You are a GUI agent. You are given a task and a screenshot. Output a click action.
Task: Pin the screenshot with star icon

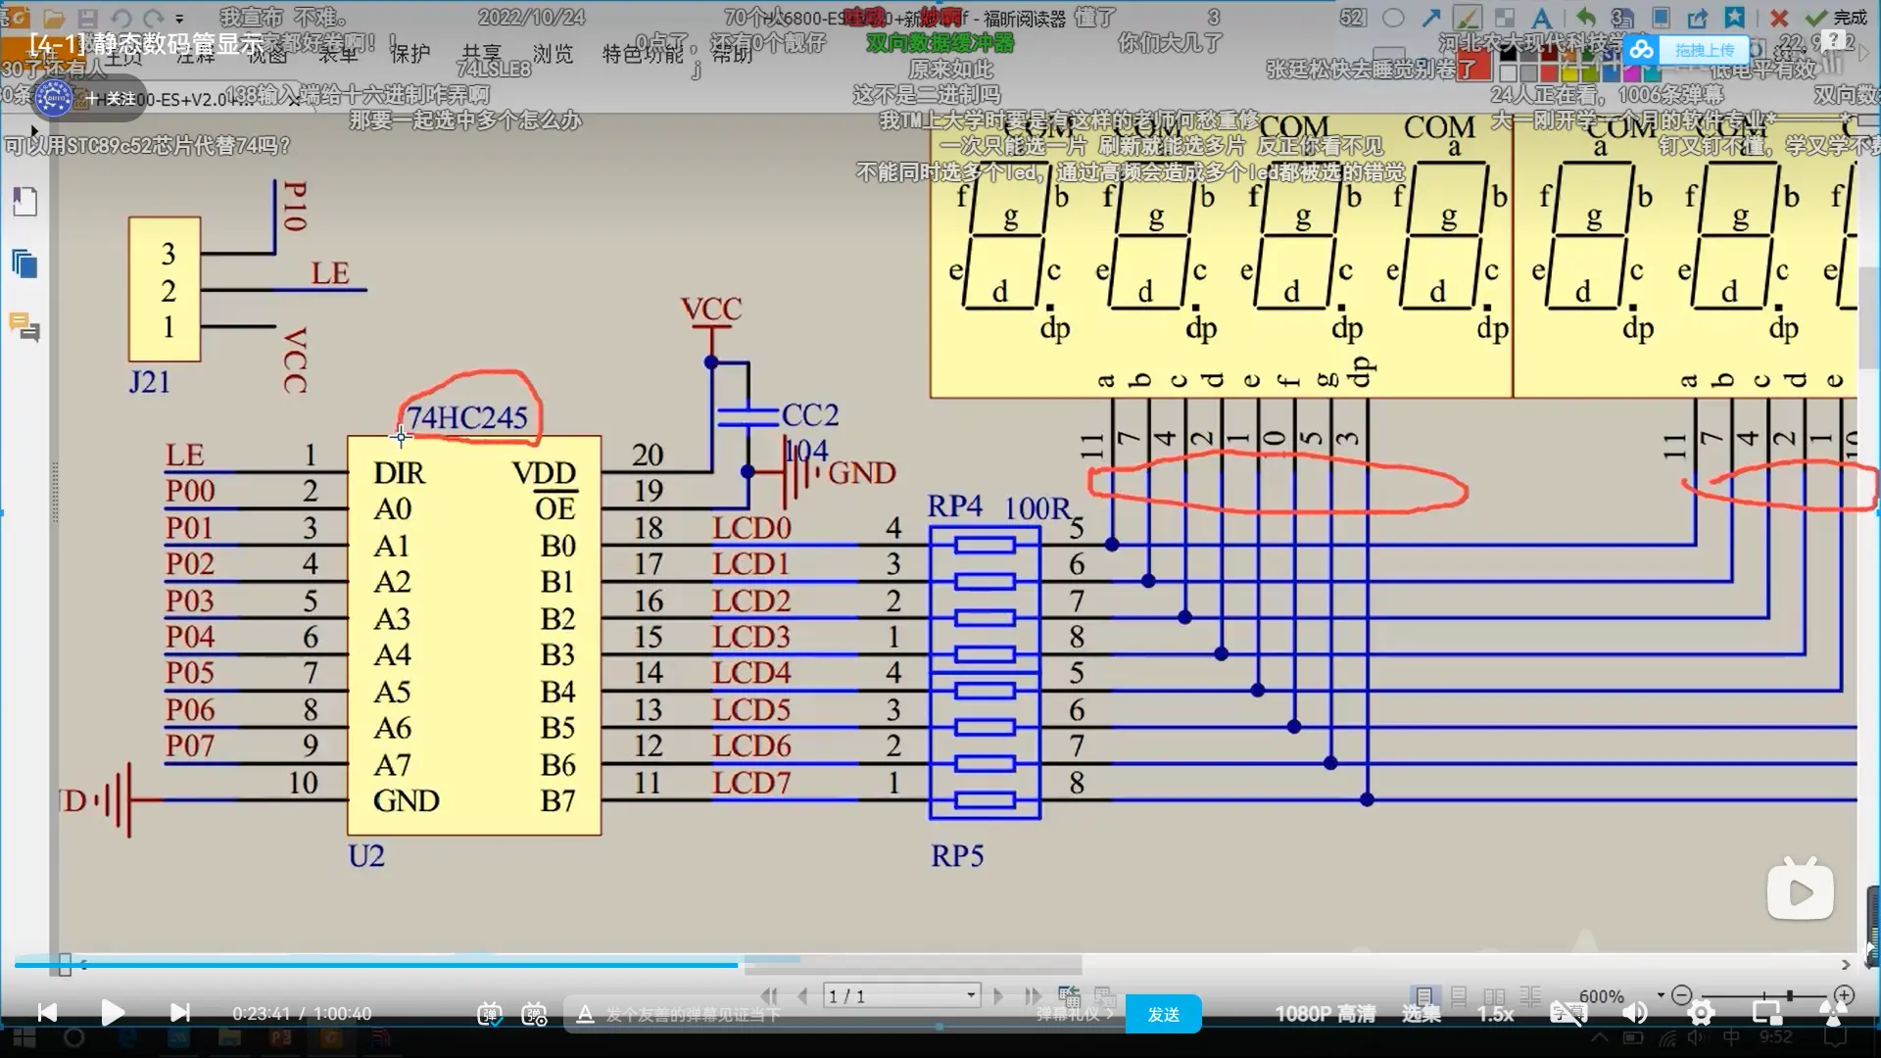point(1734,18)
